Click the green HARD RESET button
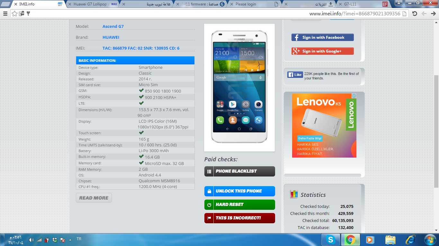Screen dimensions: 439x246 pyautogui.click(x=240, y=205)
